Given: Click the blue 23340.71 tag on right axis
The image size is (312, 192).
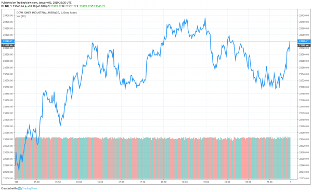Looking at the screenshot, I should [x=304, y=42].
